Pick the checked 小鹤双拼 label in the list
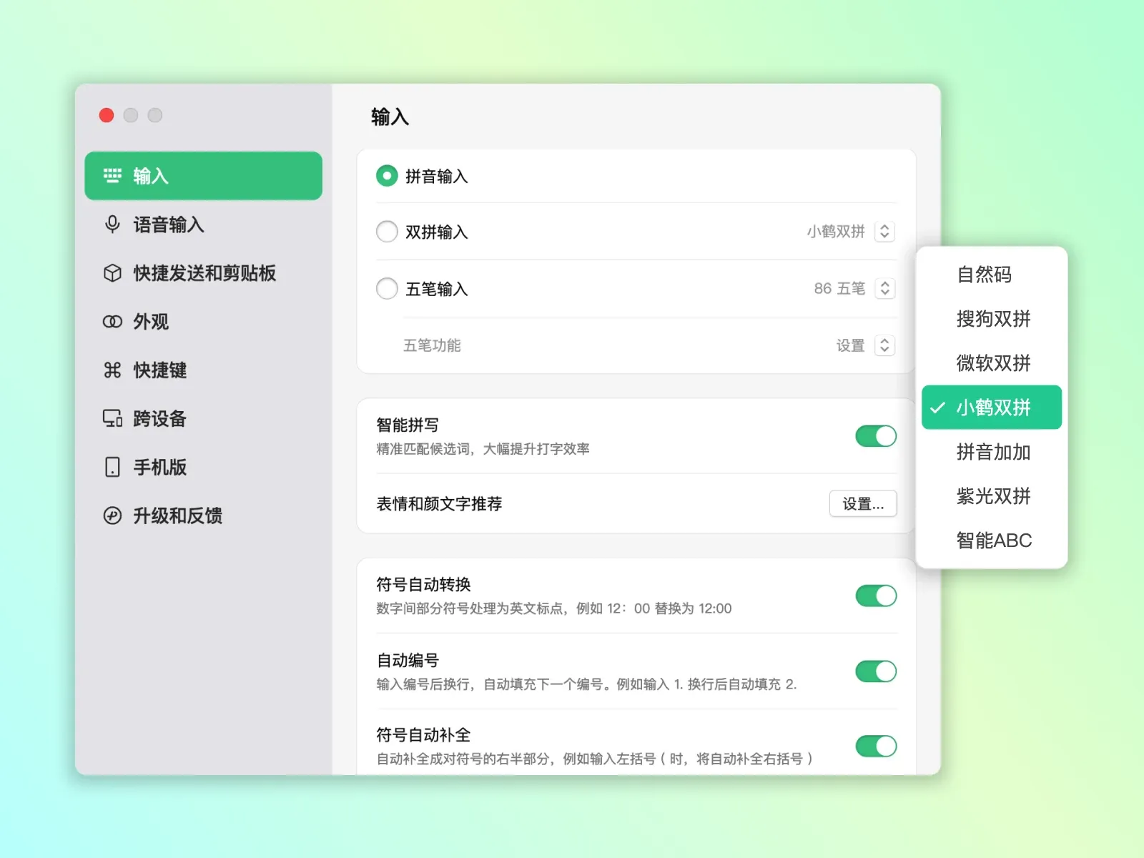Viewport: 1144px width, 858px height. pos(994,408)
